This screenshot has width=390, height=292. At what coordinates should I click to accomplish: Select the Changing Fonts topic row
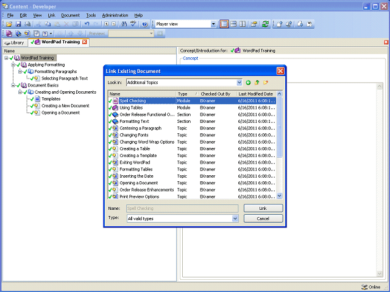[192, 135]
